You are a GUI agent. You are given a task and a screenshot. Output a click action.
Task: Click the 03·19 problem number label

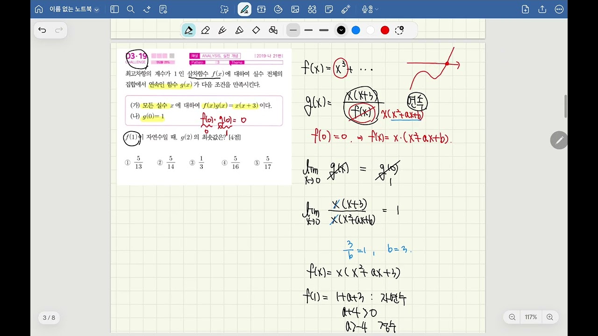pos(136,56)
